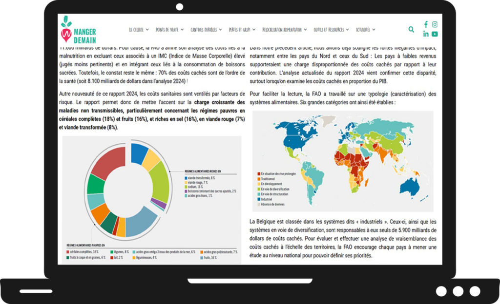
Task: Click the Manger Demain logo
Action: pyautogui.click(x=78, y=30)
